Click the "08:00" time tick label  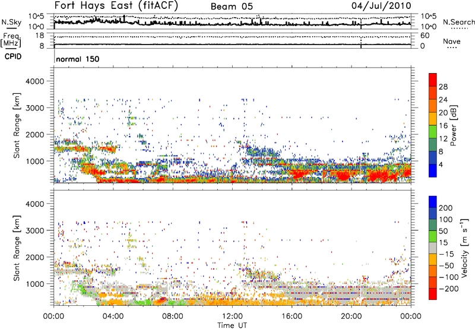click(x=173, y=317)
